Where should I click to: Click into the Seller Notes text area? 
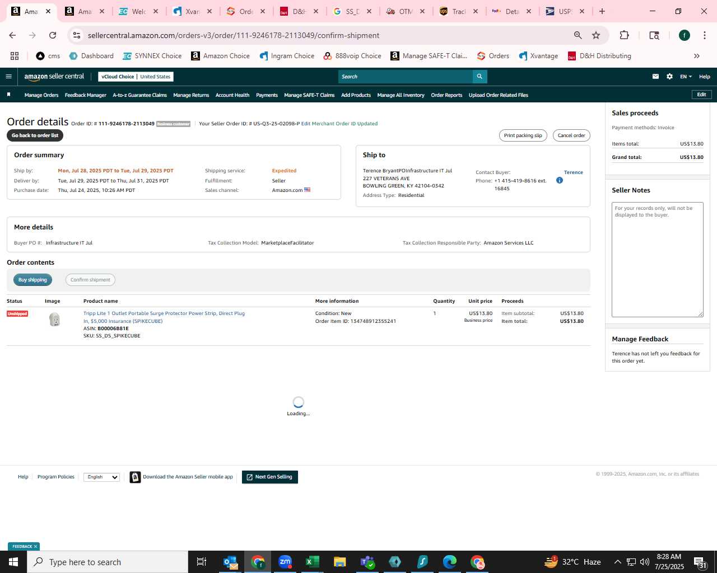658,260
